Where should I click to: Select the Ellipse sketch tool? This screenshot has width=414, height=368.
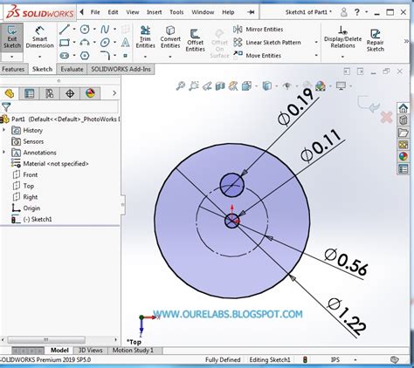coord(105,43)
